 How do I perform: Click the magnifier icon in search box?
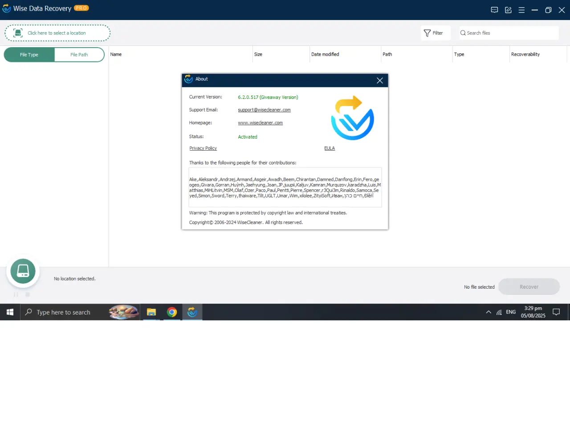pos(463,33)
